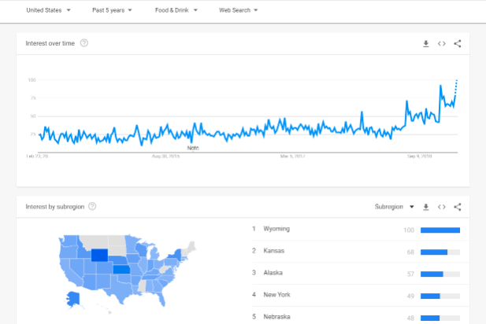Image resolution: width=486 pixels, height=324 pixels.
Task: Download the Interest over time data
Action: click(x=426, y=43)
